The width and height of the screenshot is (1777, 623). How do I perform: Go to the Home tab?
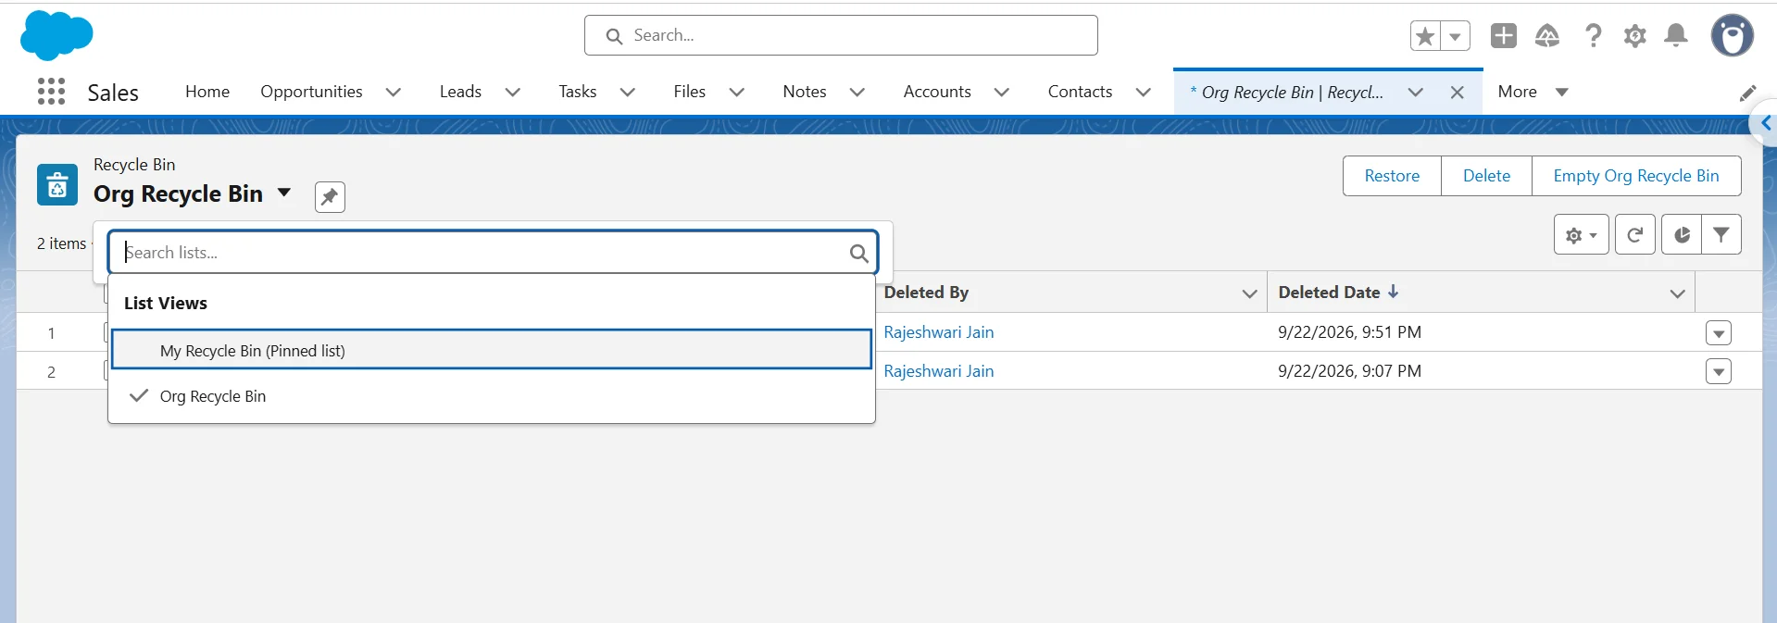(207, 92)
